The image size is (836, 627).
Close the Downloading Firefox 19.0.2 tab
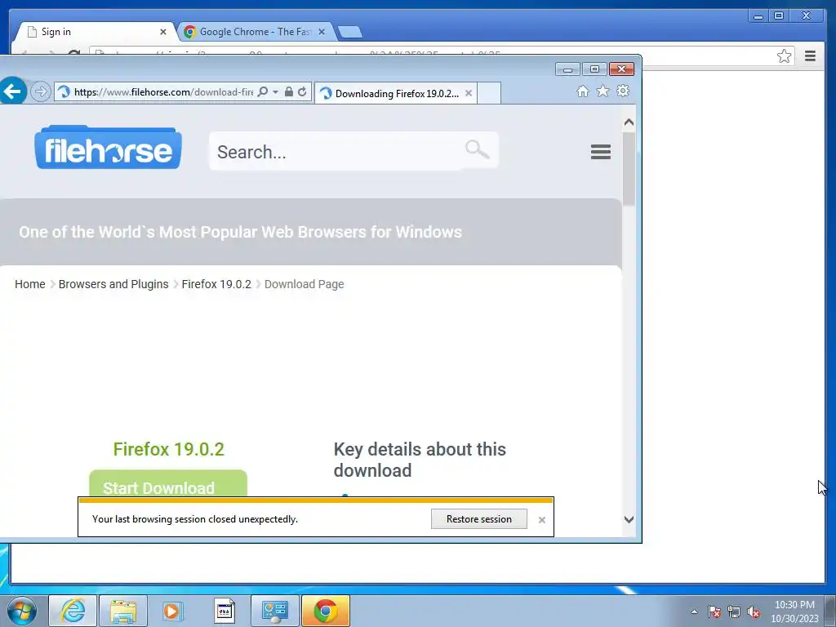click(x=469, y=93)
